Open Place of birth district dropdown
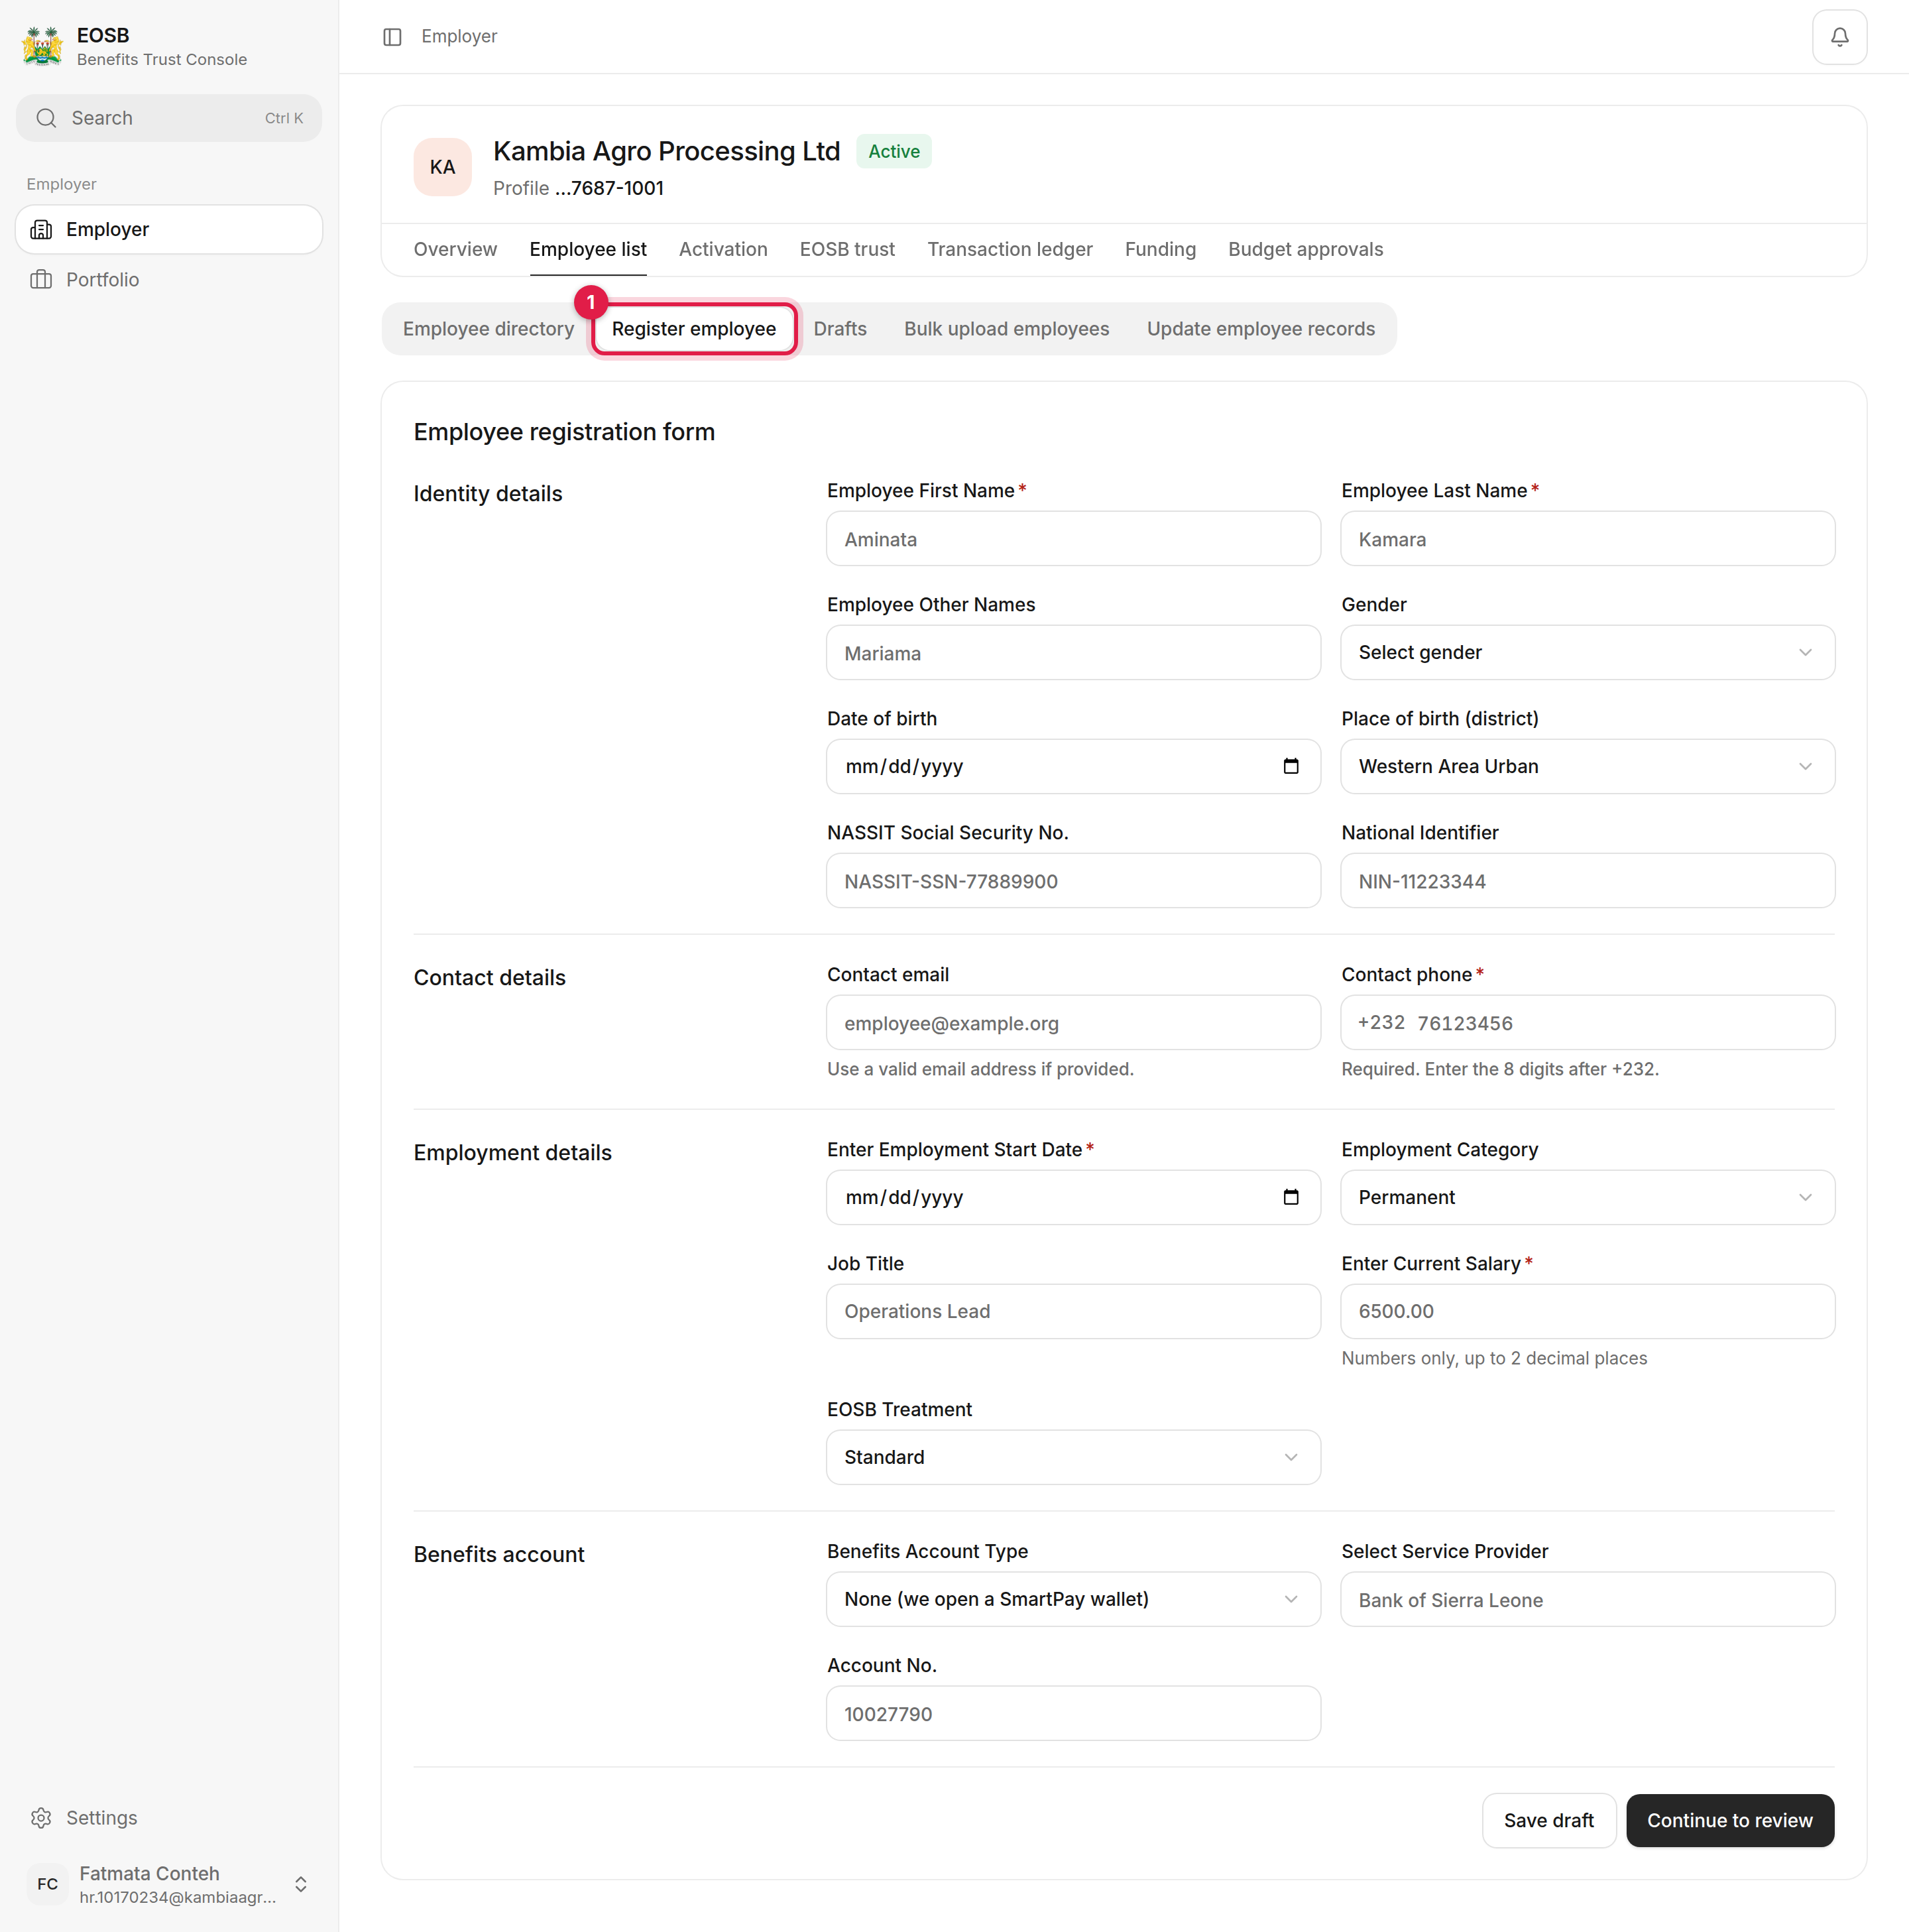The height and width of the screenshot is (1932, 1909). [x=1587, y=766]
